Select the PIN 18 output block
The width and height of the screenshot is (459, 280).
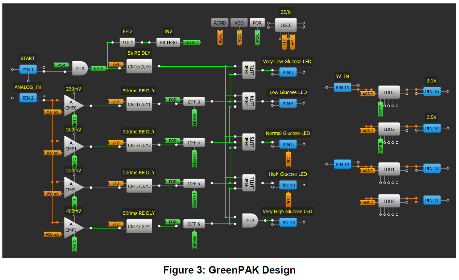(288, 223)
